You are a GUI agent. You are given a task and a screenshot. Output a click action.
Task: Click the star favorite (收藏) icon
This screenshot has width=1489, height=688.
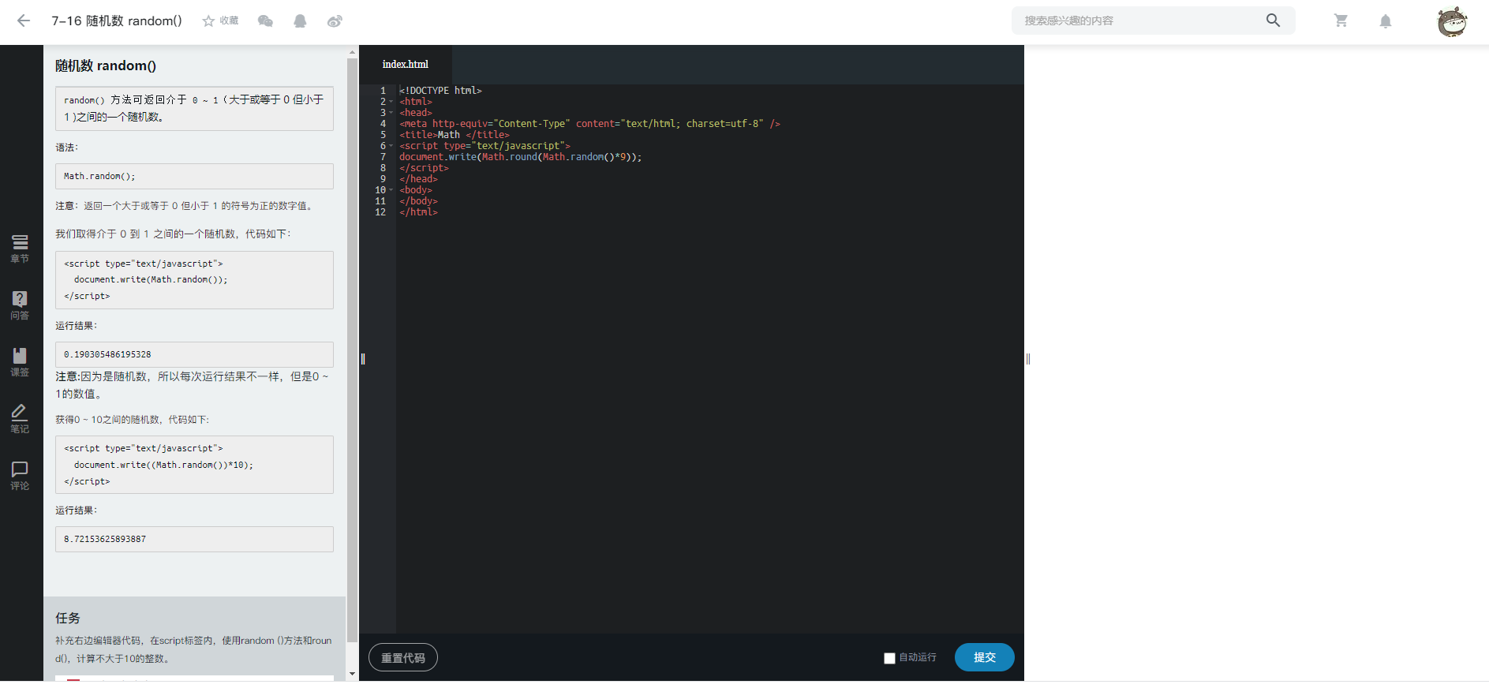[208, 21]
